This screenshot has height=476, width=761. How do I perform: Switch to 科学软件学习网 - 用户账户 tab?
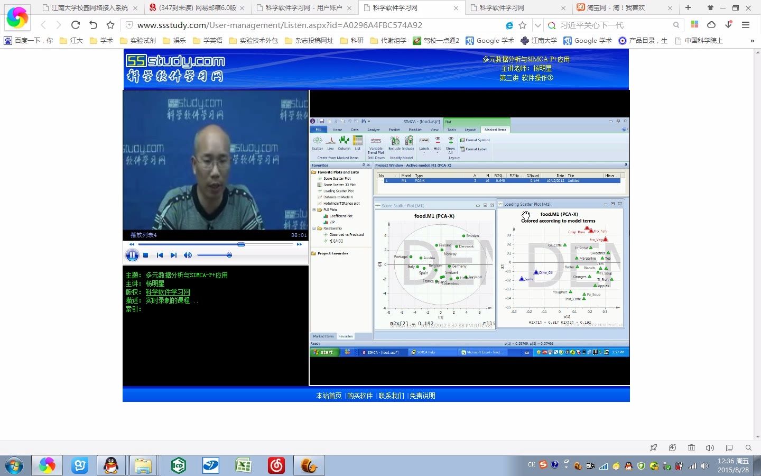coord(304,8)
